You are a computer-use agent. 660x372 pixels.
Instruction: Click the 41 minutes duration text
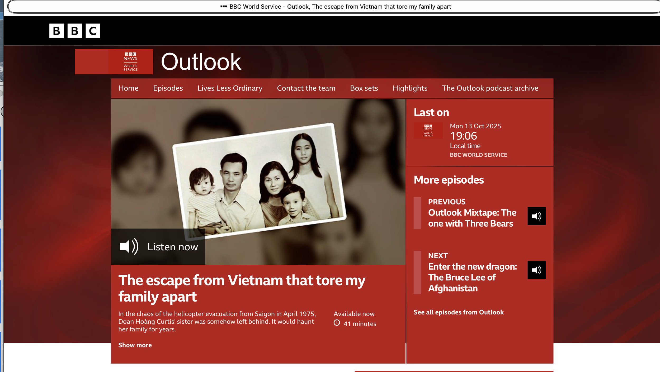[360, 324]
